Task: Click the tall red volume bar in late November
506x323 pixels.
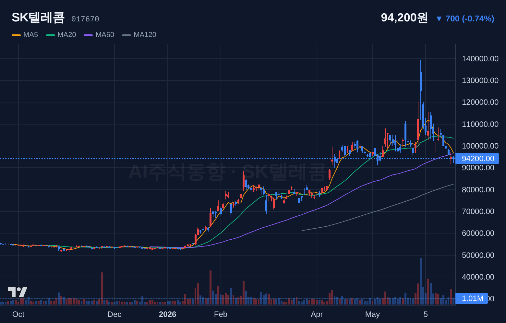Action: pos(102,288)
